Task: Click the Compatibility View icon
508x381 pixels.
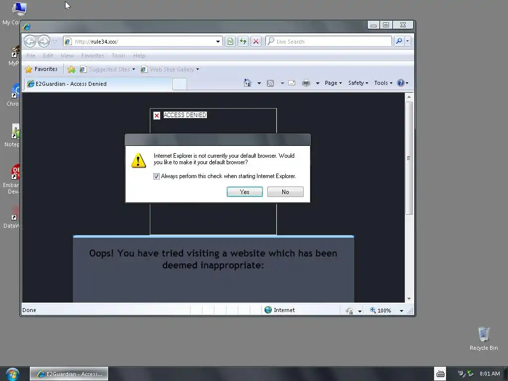Action: pos(230,41)
